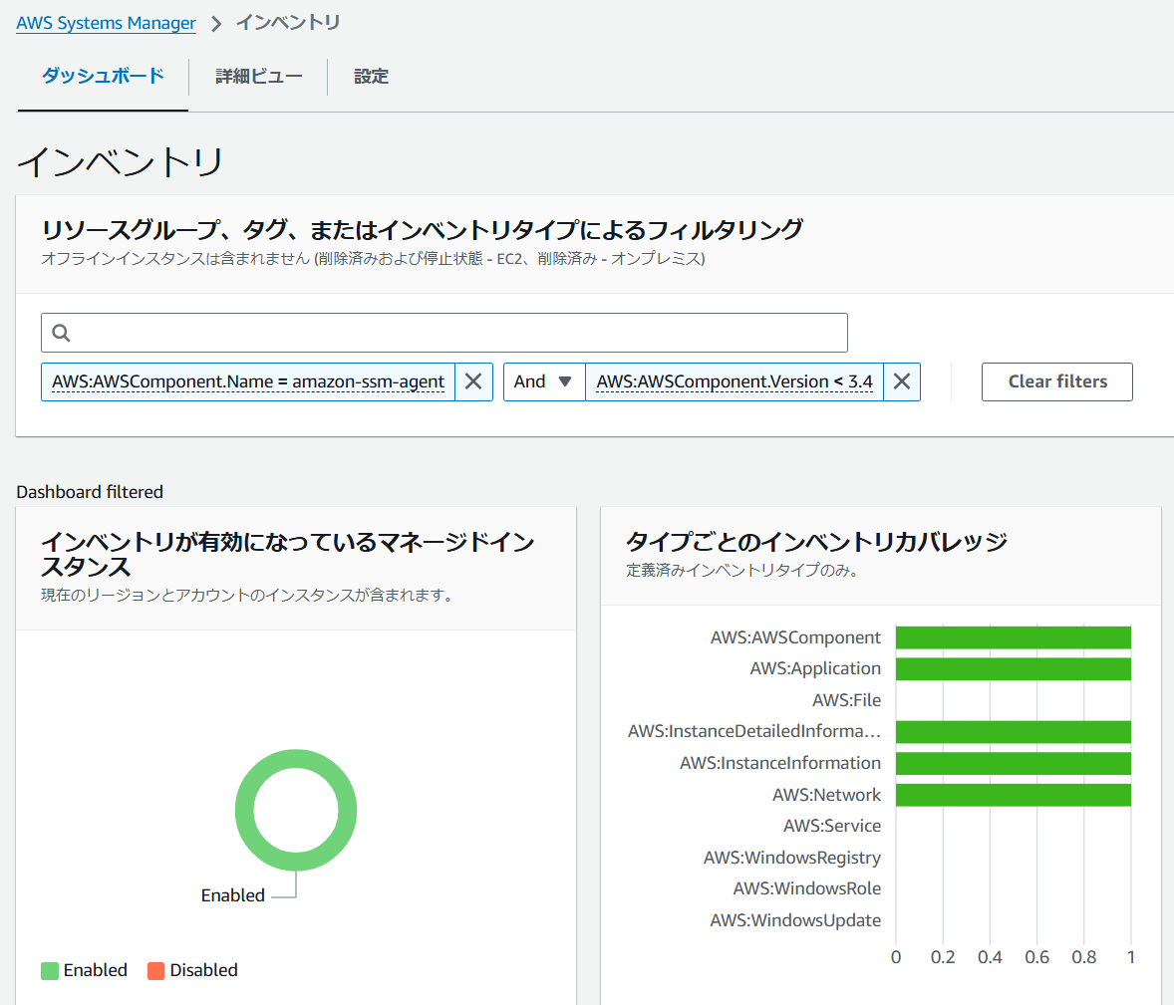1174x1005 pixels.
Task: Toggle the Enabled legend green swatch
Action: click(50, 970)
